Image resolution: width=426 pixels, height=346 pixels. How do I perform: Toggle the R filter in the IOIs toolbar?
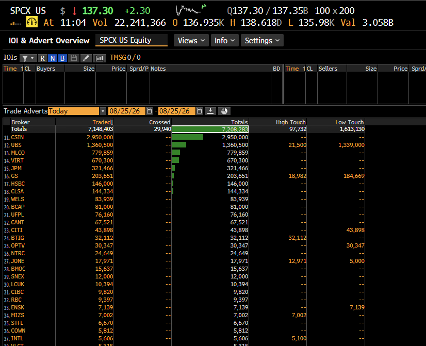click(42, 58)
